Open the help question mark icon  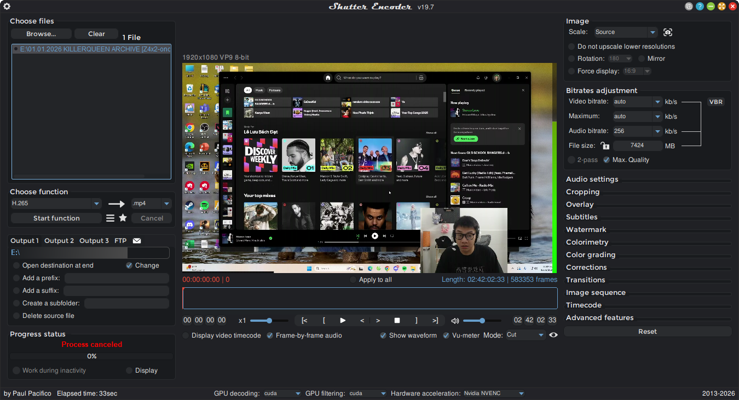(x=700, y=7)
